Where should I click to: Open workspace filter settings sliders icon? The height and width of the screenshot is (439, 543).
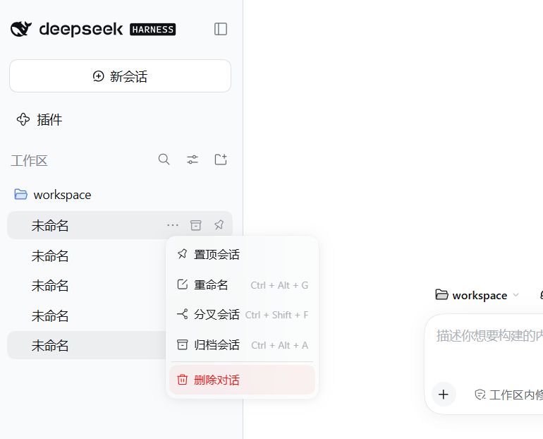point(193,160)
